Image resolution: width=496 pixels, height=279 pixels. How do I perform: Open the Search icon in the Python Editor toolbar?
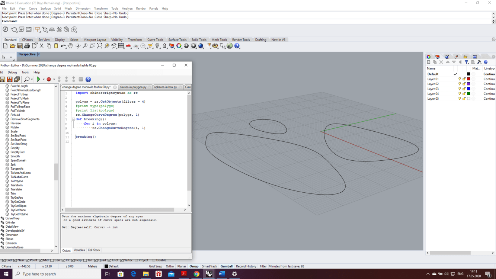click(28, 79)
